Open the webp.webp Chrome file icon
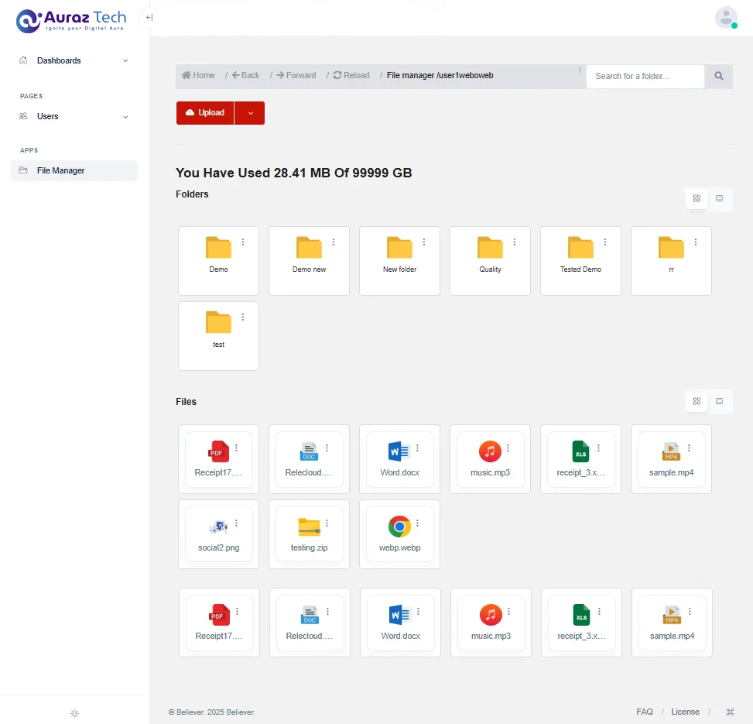Screen dimensions: 753x724 point(399,527)
